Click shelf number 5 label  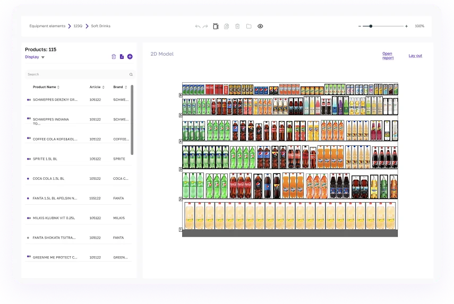(x=181, y=115)
